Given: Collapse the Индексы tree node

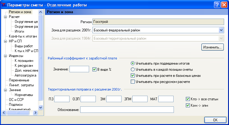Looking at the screenshot, I should point(6,56).
